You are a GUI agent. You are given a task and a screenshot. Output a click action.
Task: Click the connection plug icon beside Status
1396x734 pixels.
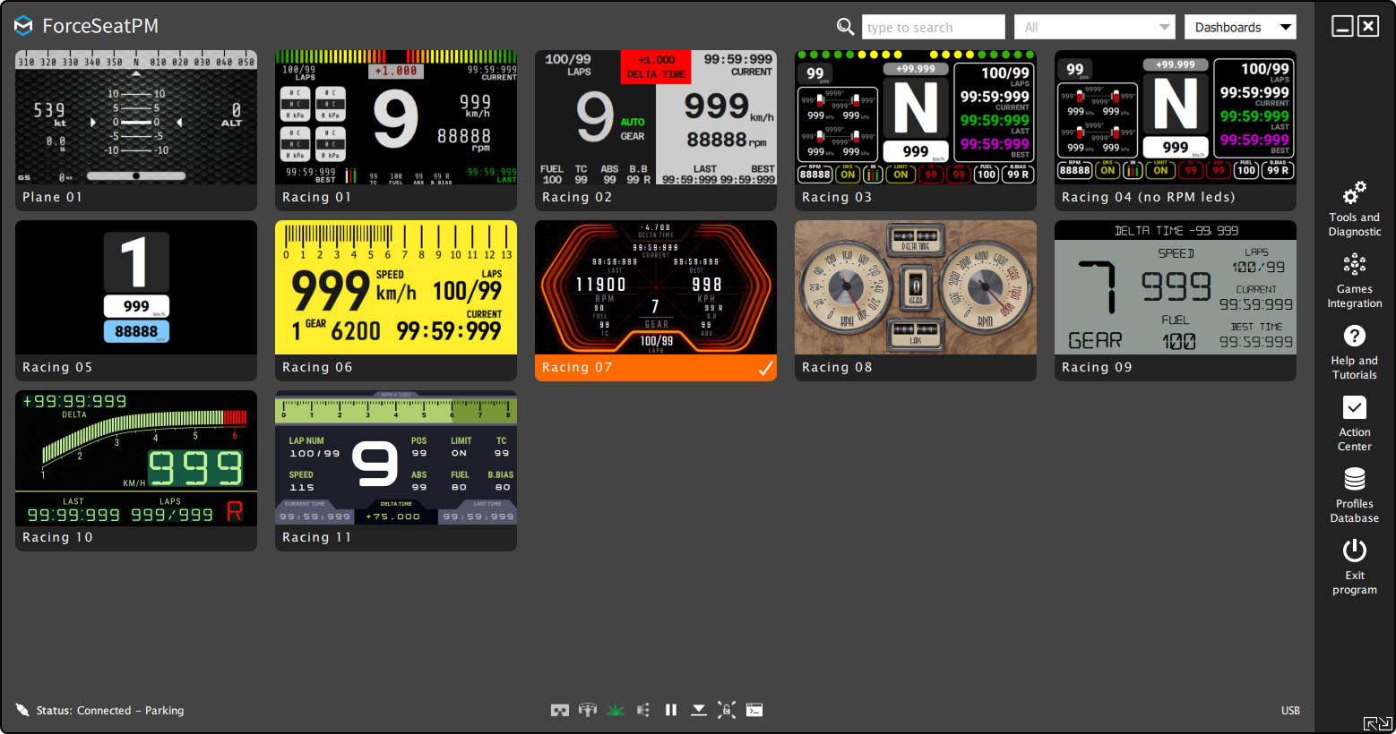pos(22,710)
